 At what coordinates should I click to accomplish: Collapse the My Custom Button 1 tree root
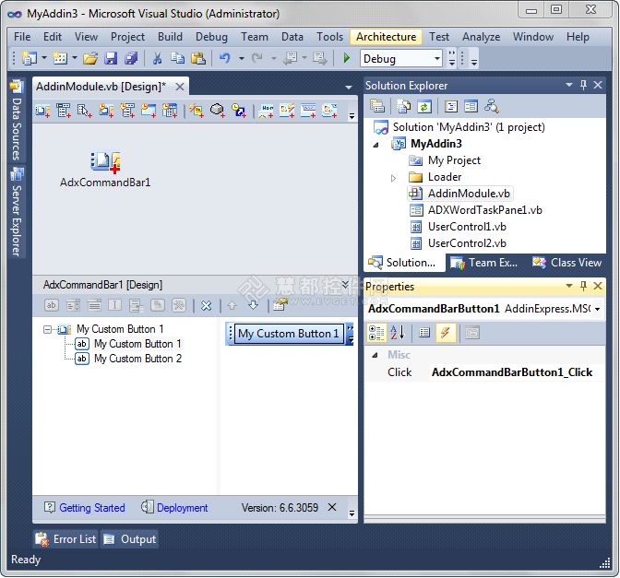pos(48,329)
